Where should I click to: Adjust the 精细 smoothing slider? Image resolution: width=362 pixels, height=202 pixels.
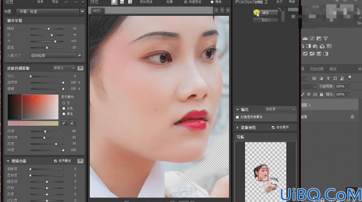click(x=48, y=29)
